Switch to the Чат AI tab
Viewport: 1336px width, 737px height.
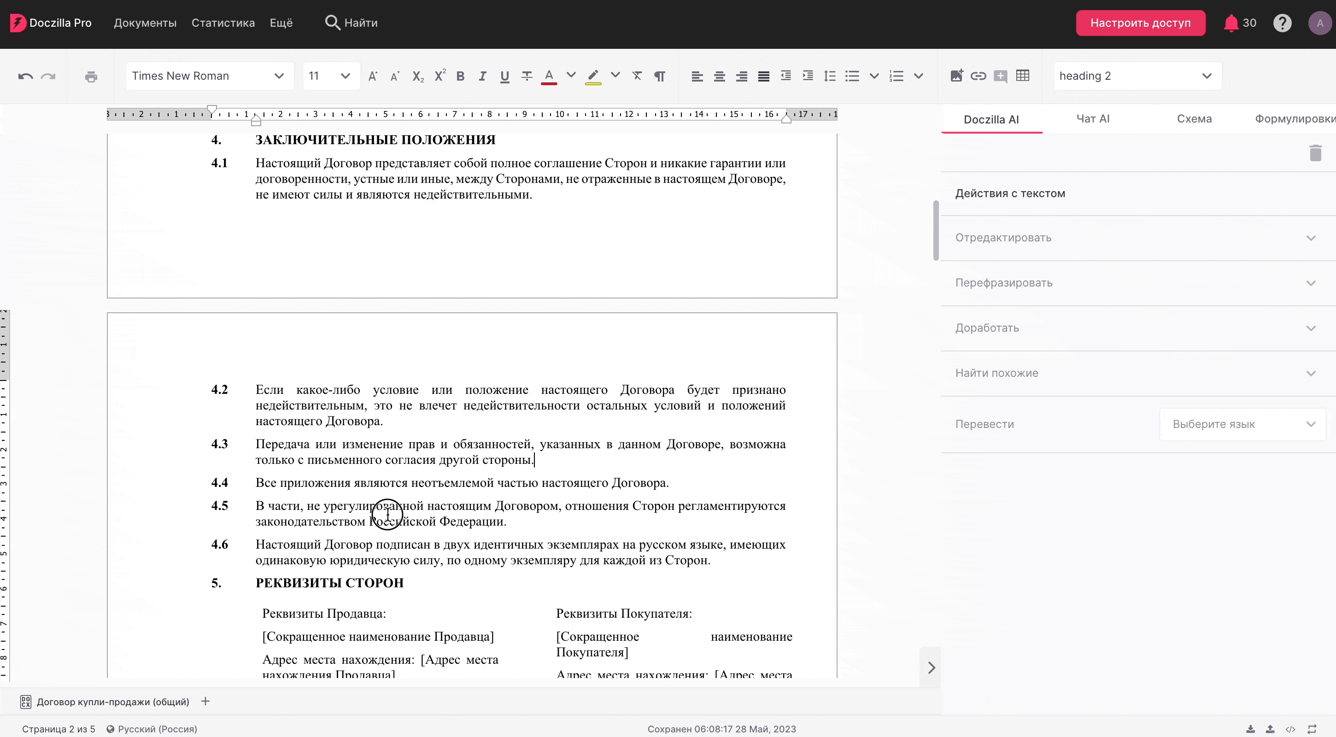click(x=1093, y=119)
